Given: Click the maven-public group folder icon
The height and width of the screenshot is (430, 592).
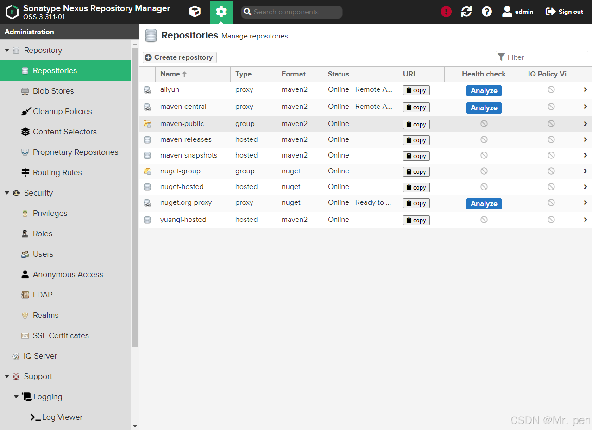Looking at the screenshot, I should coord(147,124).
